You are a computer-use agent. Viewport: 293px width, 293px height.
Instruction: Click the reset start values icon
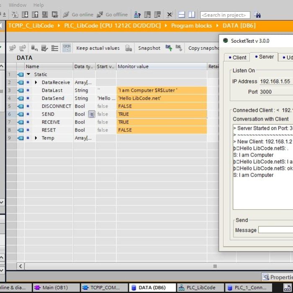(x=34, y=48)
